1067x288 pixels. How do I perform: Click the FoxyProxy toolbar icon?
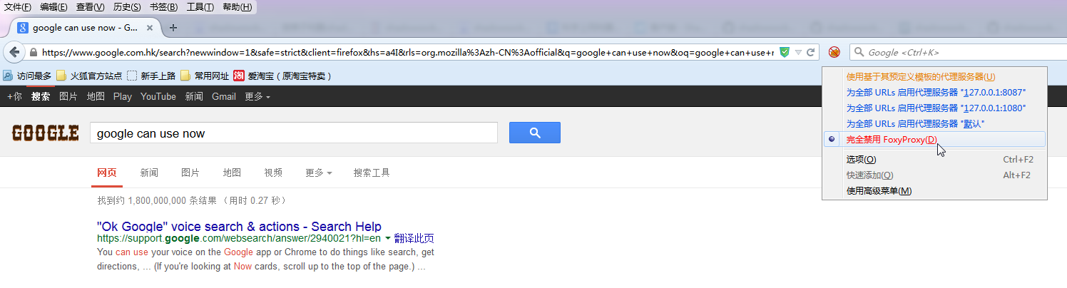(834, 52)
